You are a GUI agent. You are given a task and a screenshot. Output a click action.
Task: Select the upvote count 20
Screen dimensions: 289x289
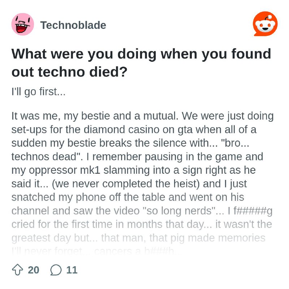pos(34,270)
